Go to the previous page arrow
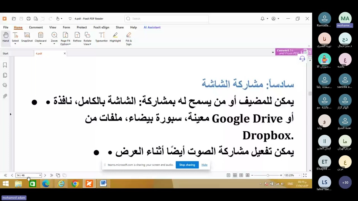Screen dimensions: 358x201 click(12, 175)
